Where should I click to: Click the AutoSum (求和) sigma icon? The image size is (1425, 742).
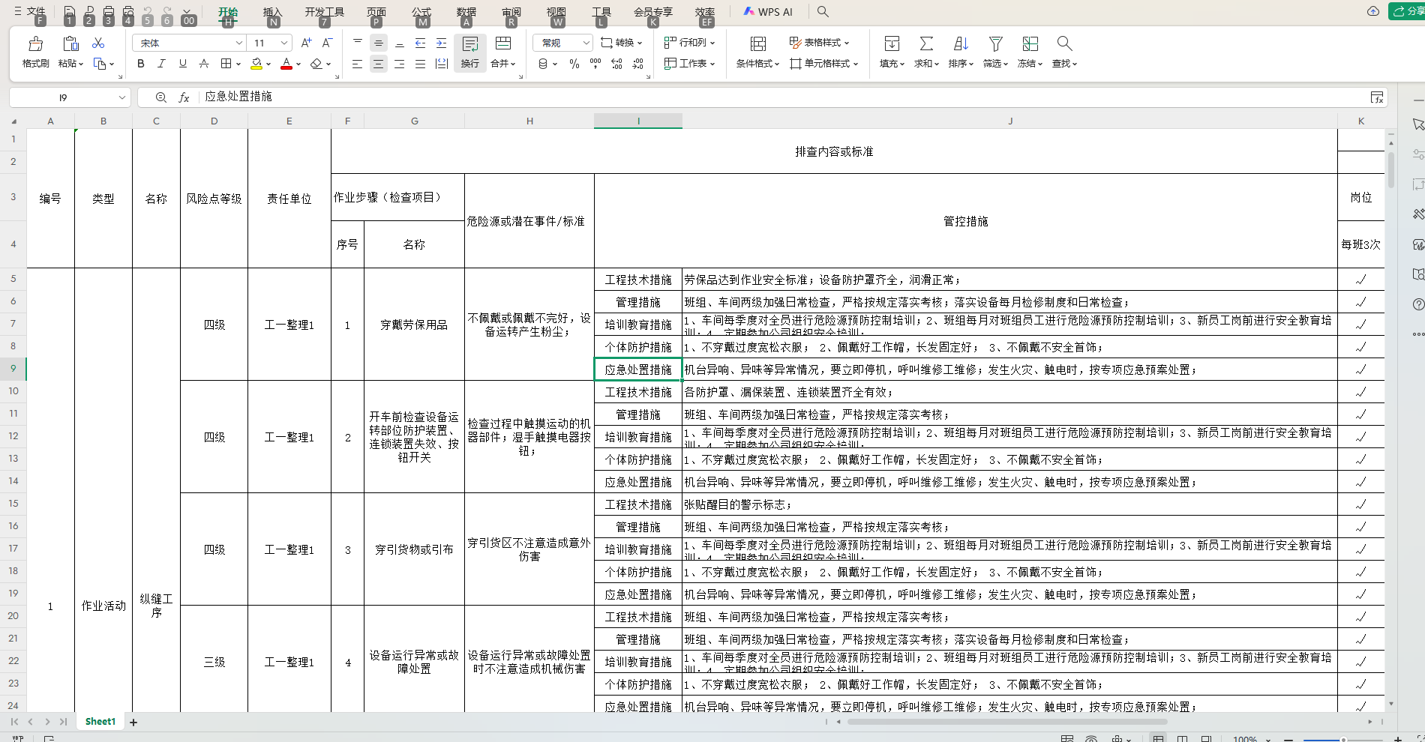[926, 44]
